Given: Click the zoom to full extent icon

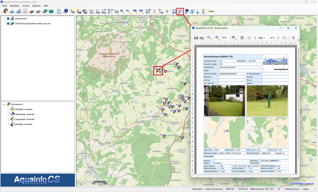Looking at the screenshot, I should pyautogui.click(x=110, y=11).
